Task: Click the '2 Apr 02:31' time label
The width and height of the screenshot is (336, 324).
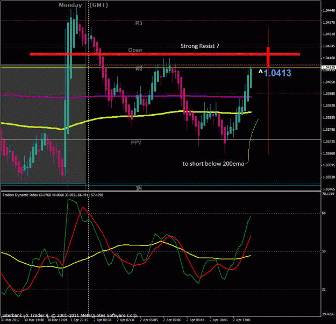Action: (126, 320)
